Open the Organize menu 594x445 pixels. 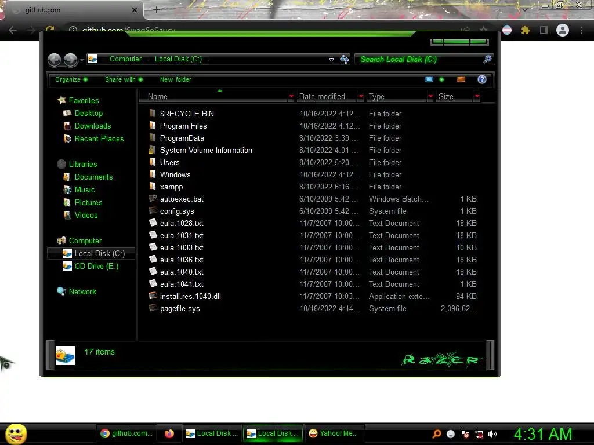point(71,79)
